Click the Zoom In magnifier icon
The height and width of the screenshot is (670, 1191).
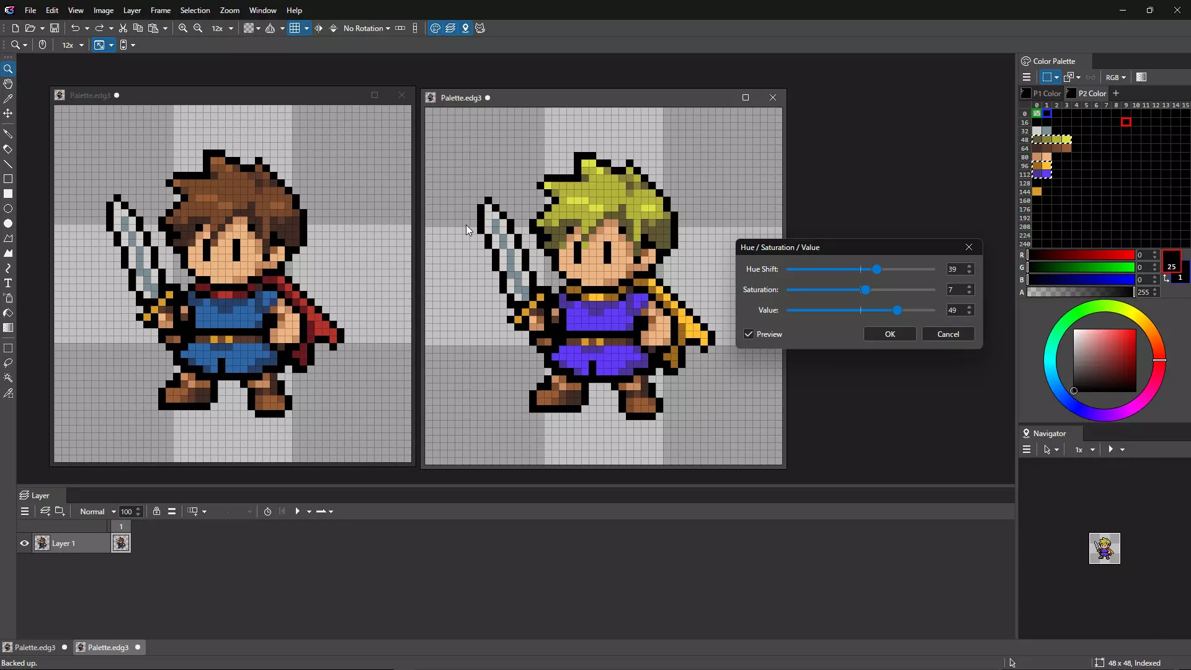pyautogui.click(x=183, y=29)
